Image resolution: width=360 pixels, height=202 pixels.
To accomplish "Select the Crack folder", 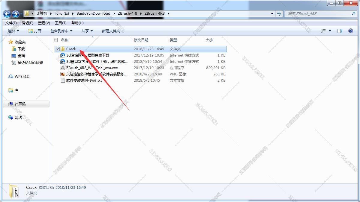I will pyautogui.click(x=140, y=49).
